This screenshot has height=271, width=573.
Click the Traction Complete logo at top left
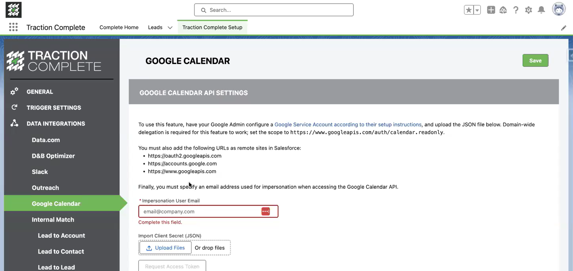(x=13, y=10)
